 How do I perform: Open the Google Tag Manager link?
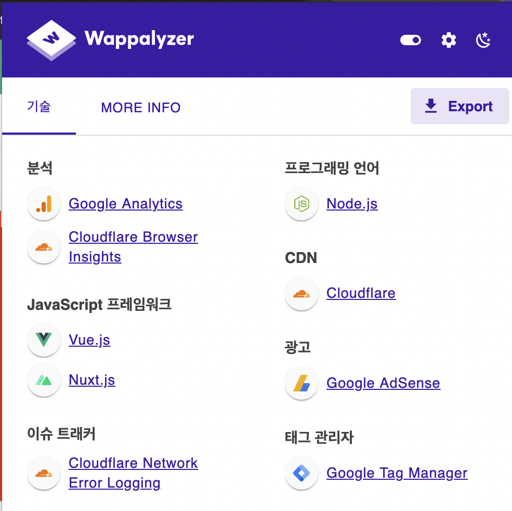pos(397,473)
